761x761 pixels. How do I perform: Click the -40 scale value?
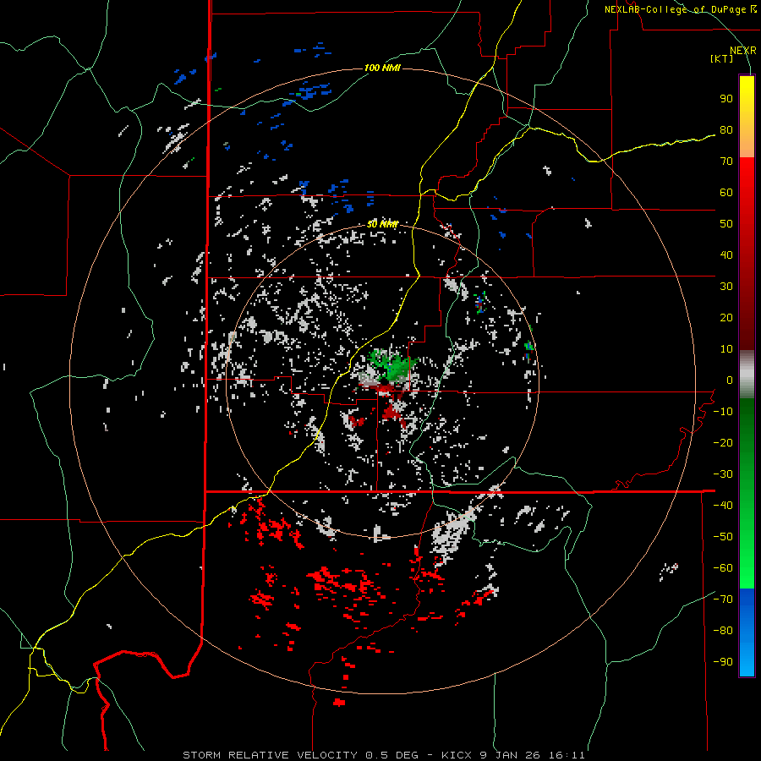[723, 506]
